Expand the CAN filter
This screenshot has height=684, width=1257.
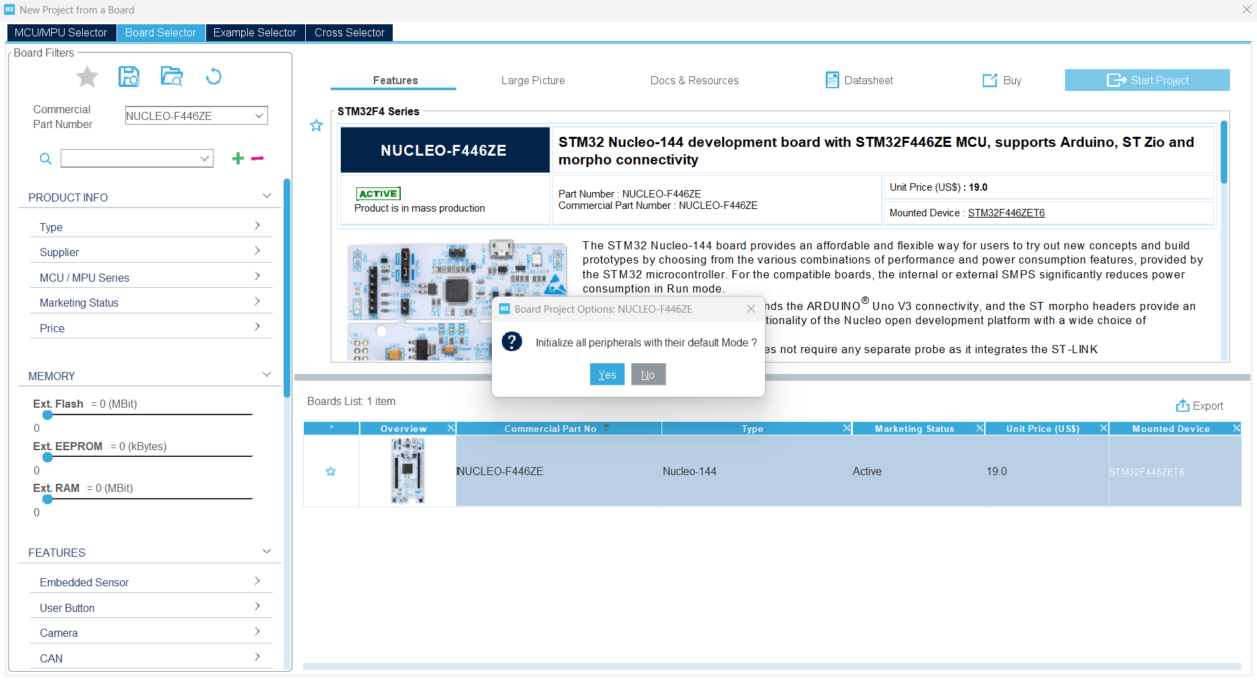click(257, 657)
